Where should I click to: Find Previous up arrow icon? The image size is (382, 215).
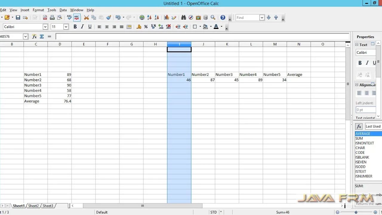[276, 18]
